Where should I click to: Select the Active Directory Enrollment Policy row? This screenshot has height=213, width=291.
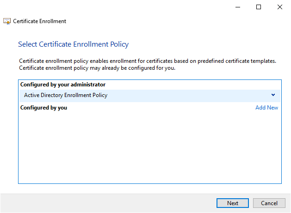tap(148, 95)
